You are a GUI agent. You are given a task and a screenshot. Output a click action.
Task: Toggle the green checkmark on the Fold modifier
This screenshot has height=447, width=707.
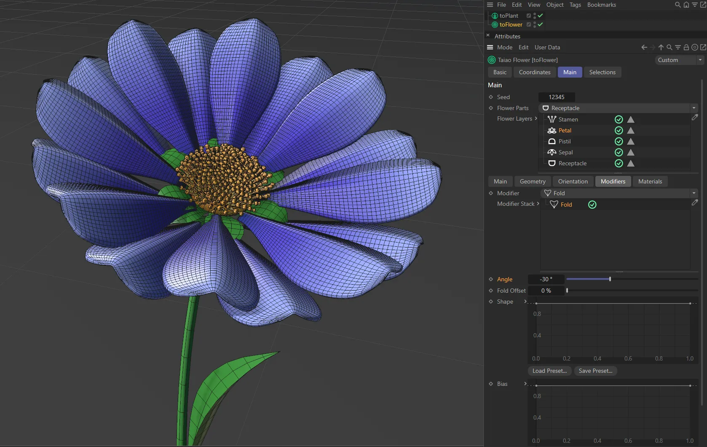coord(592,204)
